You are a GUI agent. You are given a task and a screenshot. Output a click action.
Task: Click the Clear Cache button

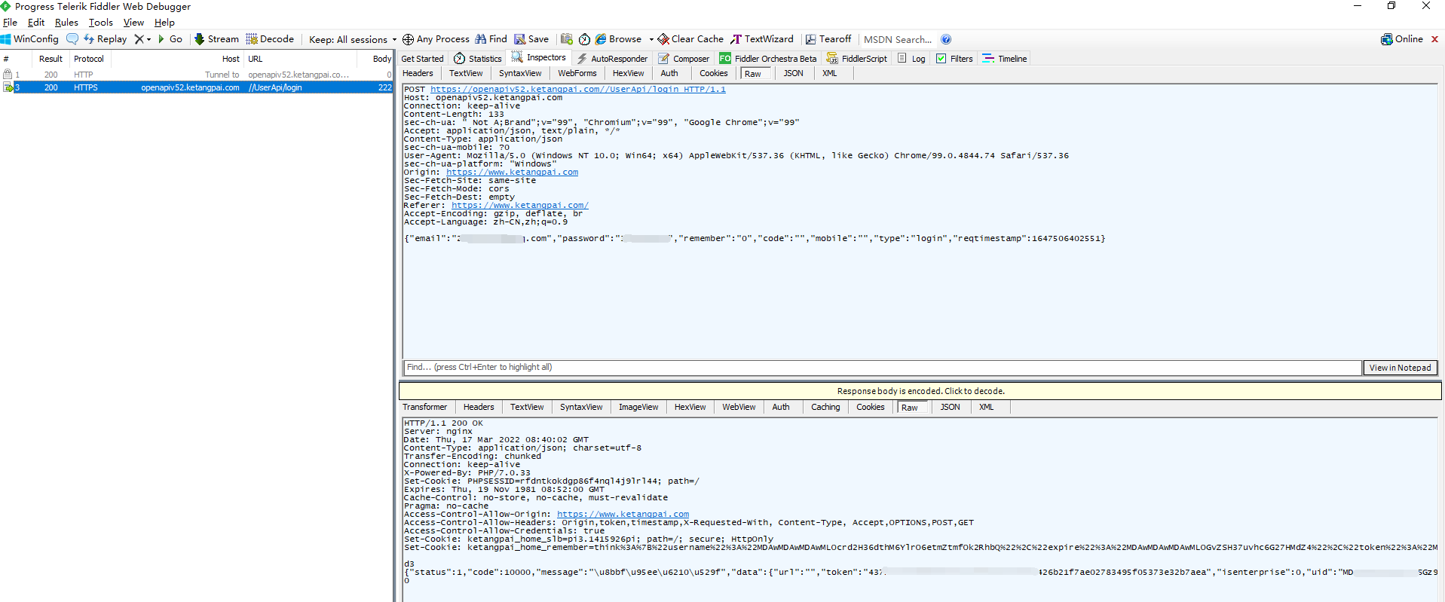(690, 39)
